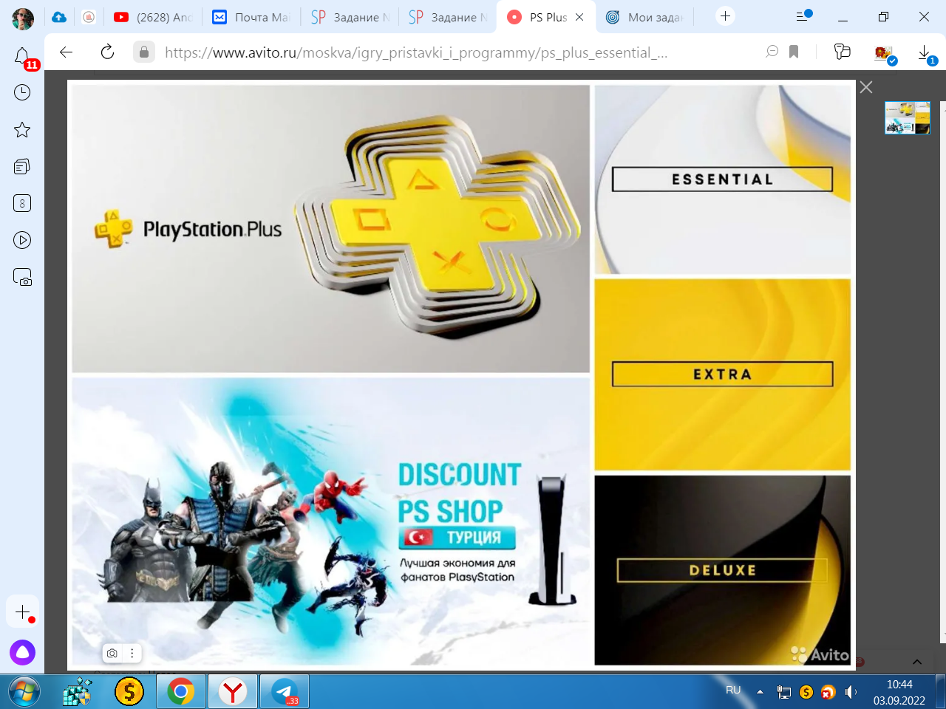
Task: Open the notifications bell with 11 badge
Action: coord(22,56)
